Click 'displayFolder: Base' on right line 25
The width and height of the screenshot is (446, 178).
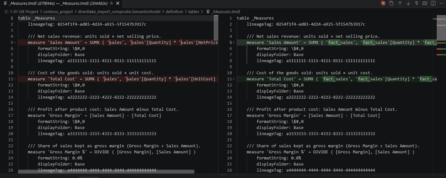pos(280,164)
